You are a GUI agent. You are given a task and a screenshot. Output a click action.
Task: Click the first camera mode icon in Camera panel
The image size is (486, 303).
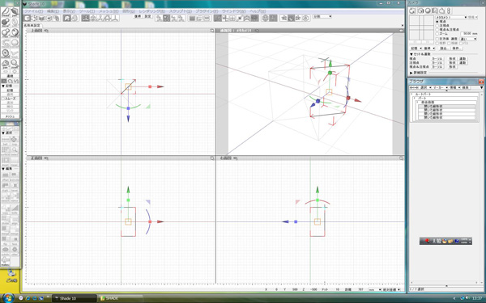[412, 11]
